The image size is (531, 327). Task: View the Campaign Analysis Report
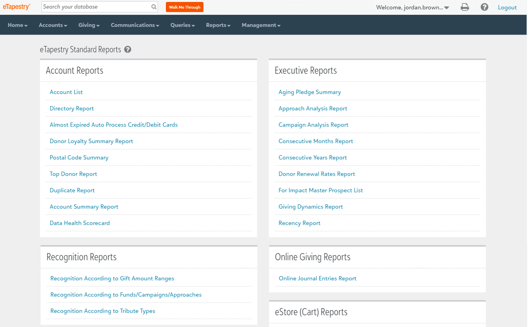313,124
